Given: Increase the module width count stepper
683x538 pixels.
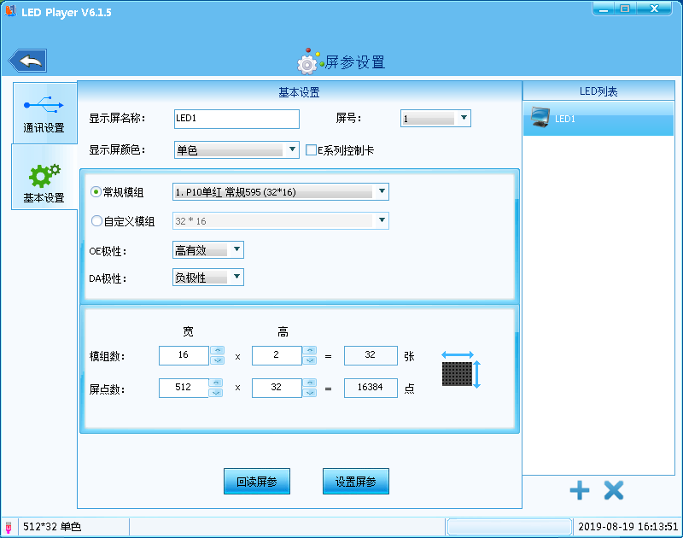Looking at the screenshot, I should [217, 350].
